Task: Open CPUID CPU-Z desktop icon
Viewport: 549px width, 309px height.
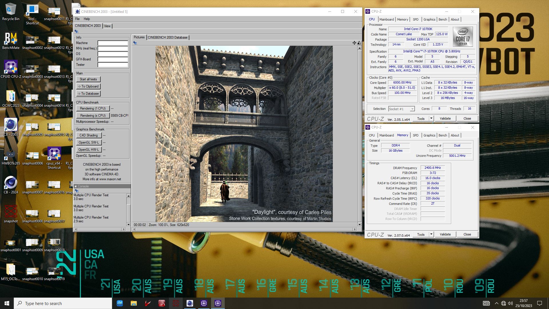Action: tap(11, 70)
